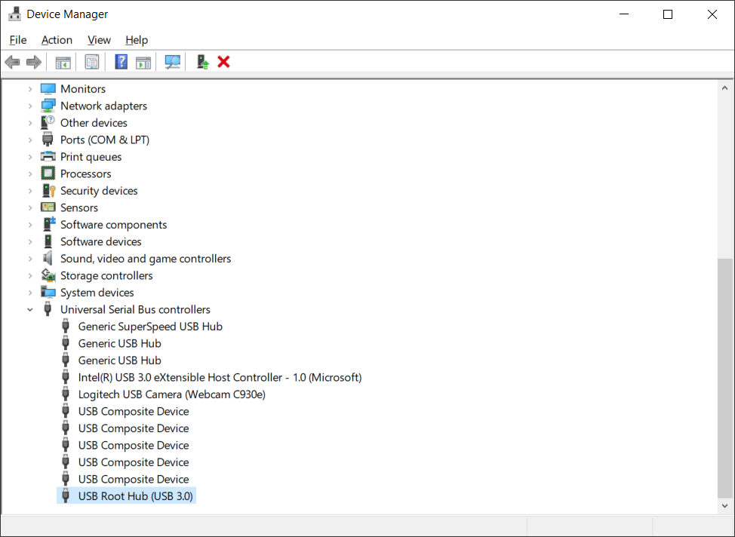735x537 pixels.
Task: Click the Security devices key icon
Action: coord(48,191)
